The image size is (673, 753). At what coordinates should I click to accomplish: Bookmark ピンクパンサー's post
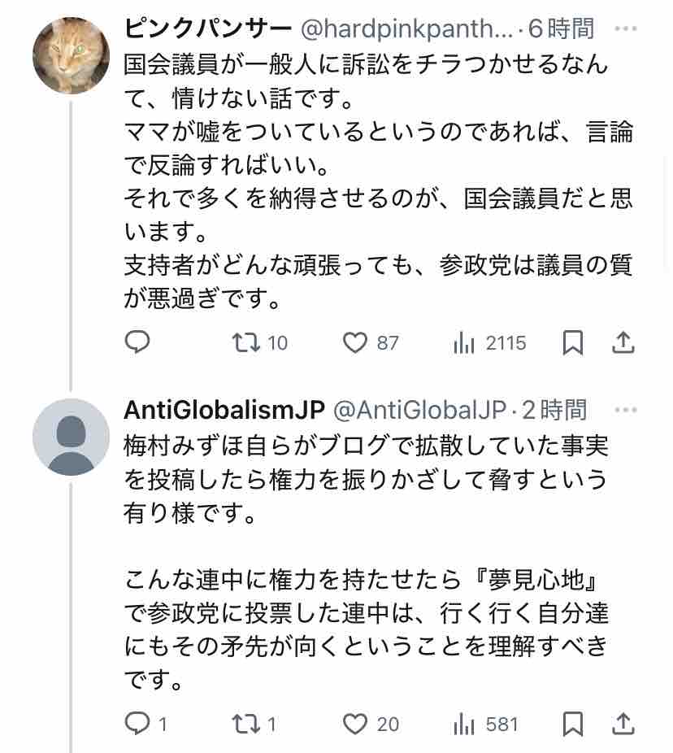[573, 343]
